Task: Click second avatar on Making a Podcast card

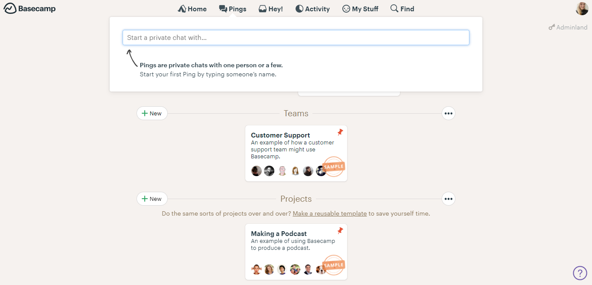Action: (x=269, y=269)
